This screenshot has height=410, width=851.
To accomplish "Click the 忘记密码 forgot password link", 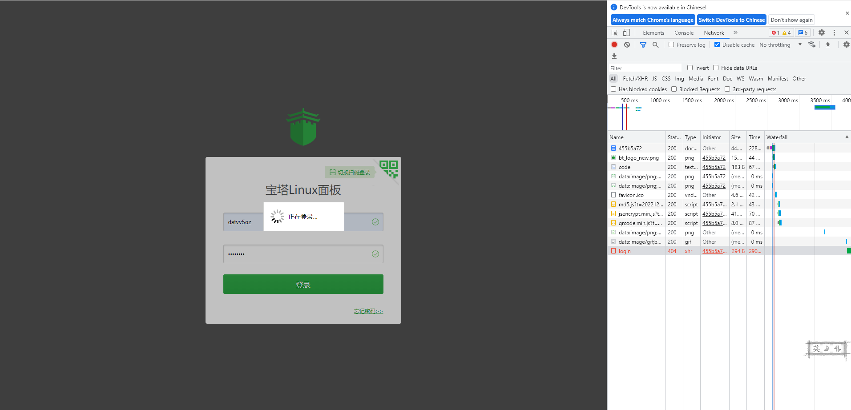I will click(x=368, y=311).
